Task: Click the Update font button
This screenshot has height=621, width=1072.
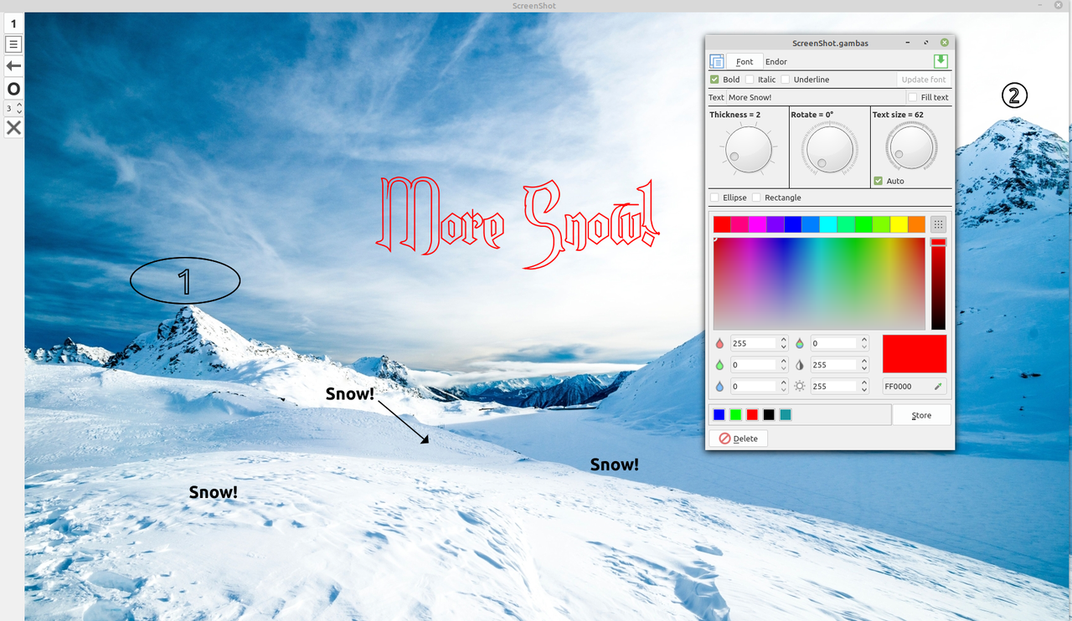Action: pyautogui.click(x=924, y=80)
